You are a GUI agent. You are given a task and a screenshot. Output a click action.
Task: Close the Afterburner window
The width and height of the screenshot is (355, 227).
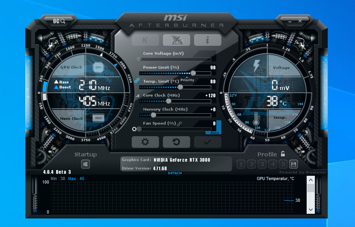[x=300, y=21]
